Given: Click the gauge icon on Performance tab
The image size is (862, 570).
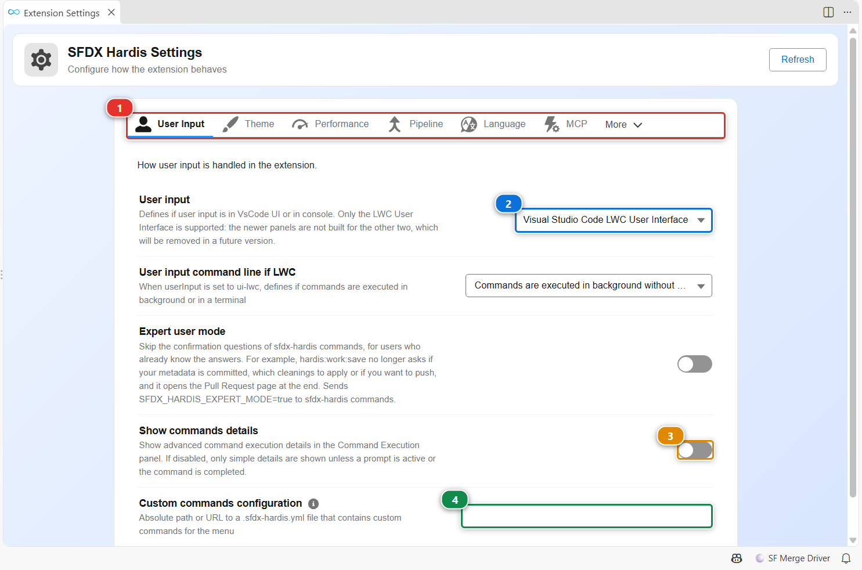Looking at the screenshot, I should 300,124.
